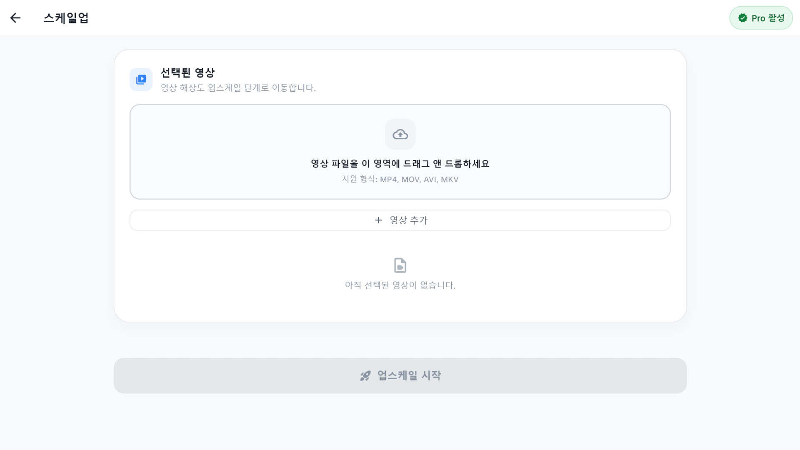Image resolution: width=800 pixels, height=450 pixels.
Task: Click the plus icon next to 영상 추가
Action: [378, 220]
